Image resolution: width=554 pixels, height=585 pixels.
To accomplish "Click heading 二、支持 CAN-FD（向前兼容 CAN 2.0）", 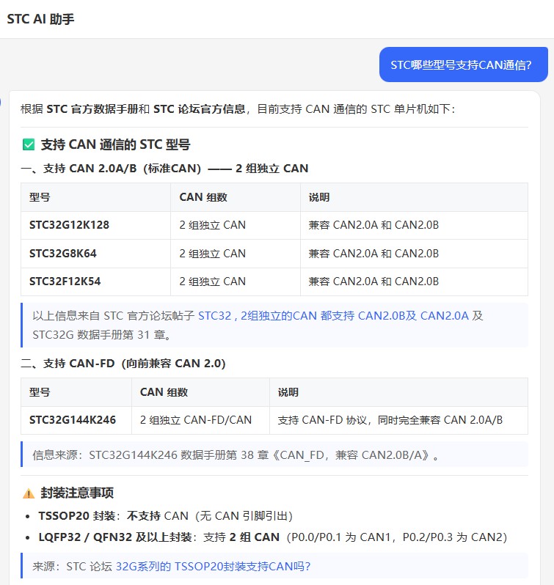I will [x=123, y=363].
